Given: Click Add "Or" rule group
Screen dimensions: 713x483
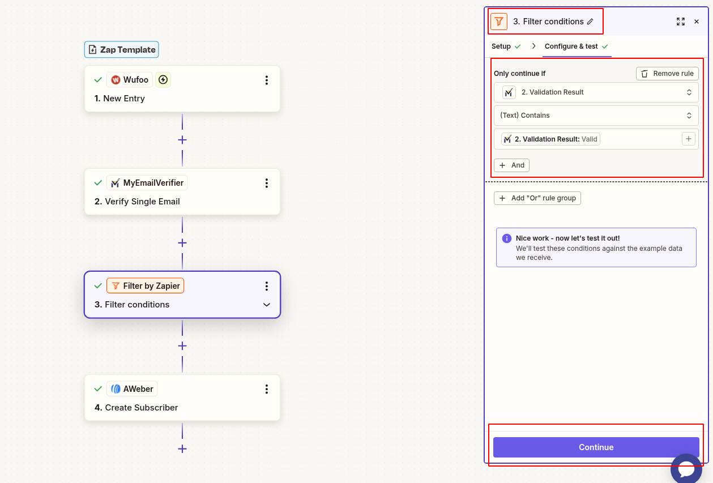Looking at the screenshot, I should (x=537, y=198).
